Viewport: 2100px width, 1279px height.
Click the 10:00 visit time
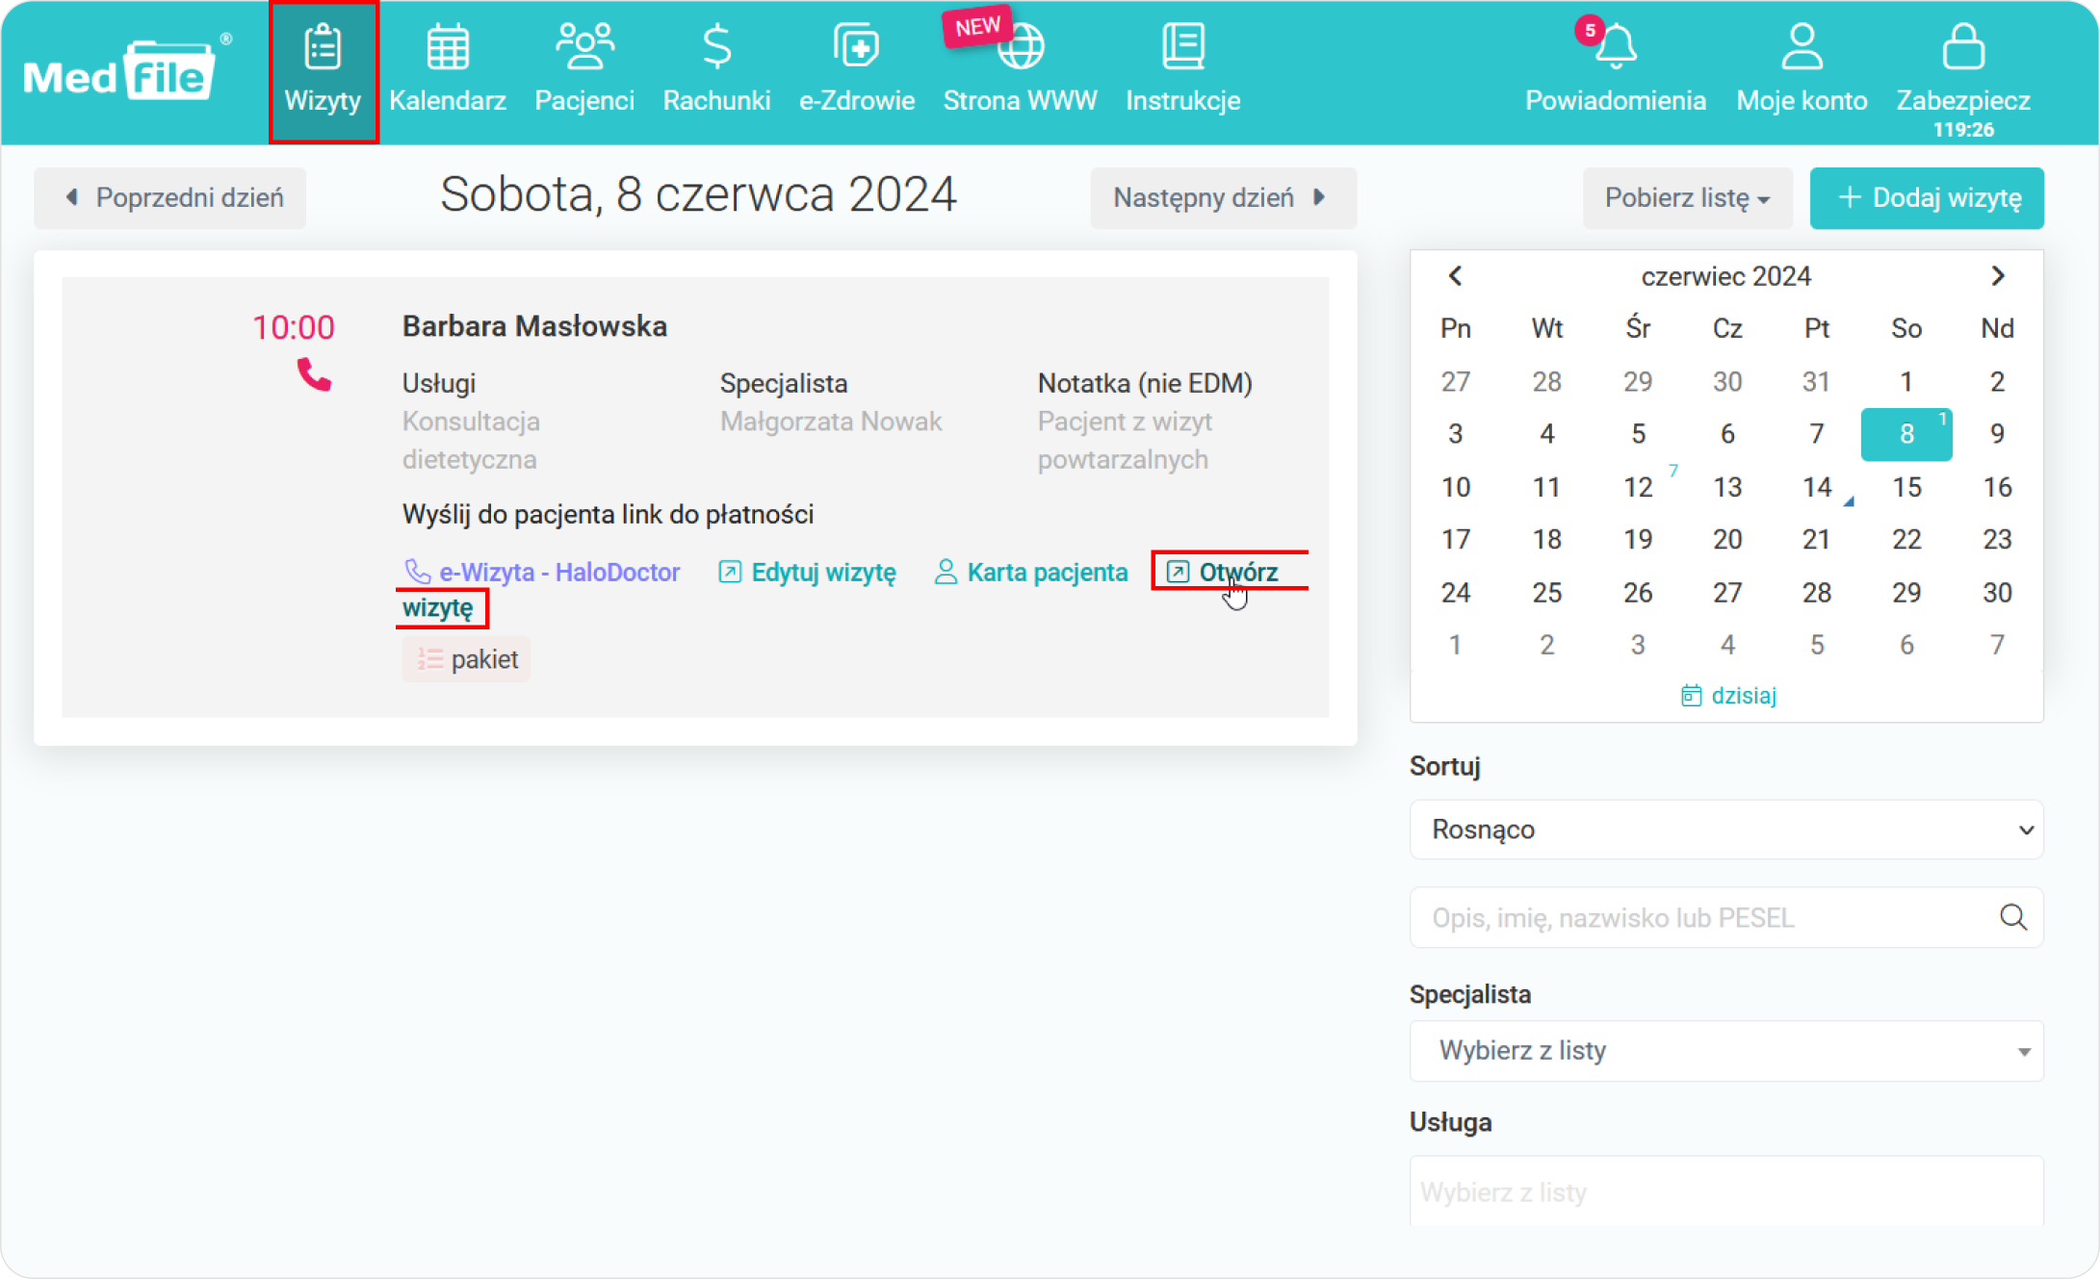(294, 327)
